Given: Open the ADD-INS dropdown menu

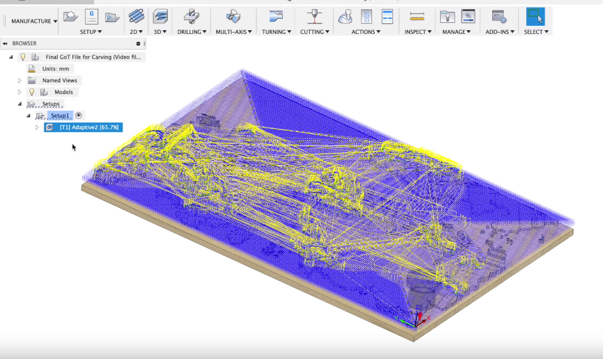Looking at the screenshot, I should point(499,31).
